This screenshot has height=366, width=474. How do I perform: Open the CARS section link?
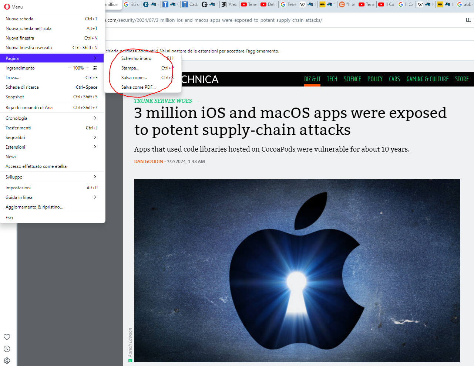pos(394,79)
